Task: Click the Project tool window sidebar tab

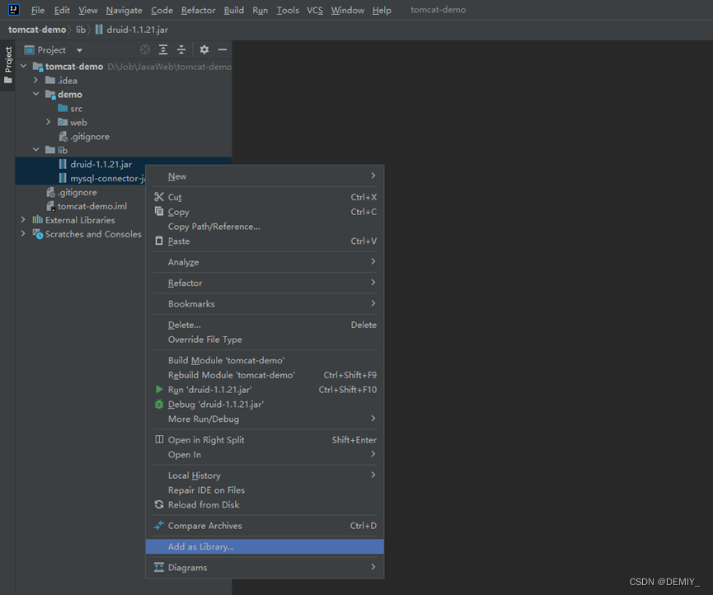Action: 8,65
